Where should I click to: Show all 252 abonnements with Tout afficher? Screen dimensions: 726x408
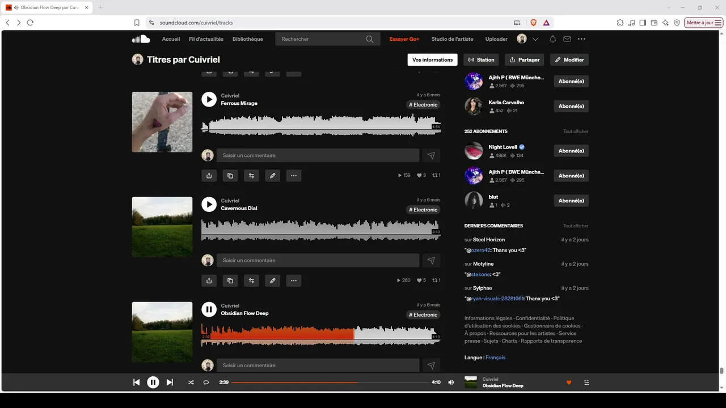coord(576,131)
